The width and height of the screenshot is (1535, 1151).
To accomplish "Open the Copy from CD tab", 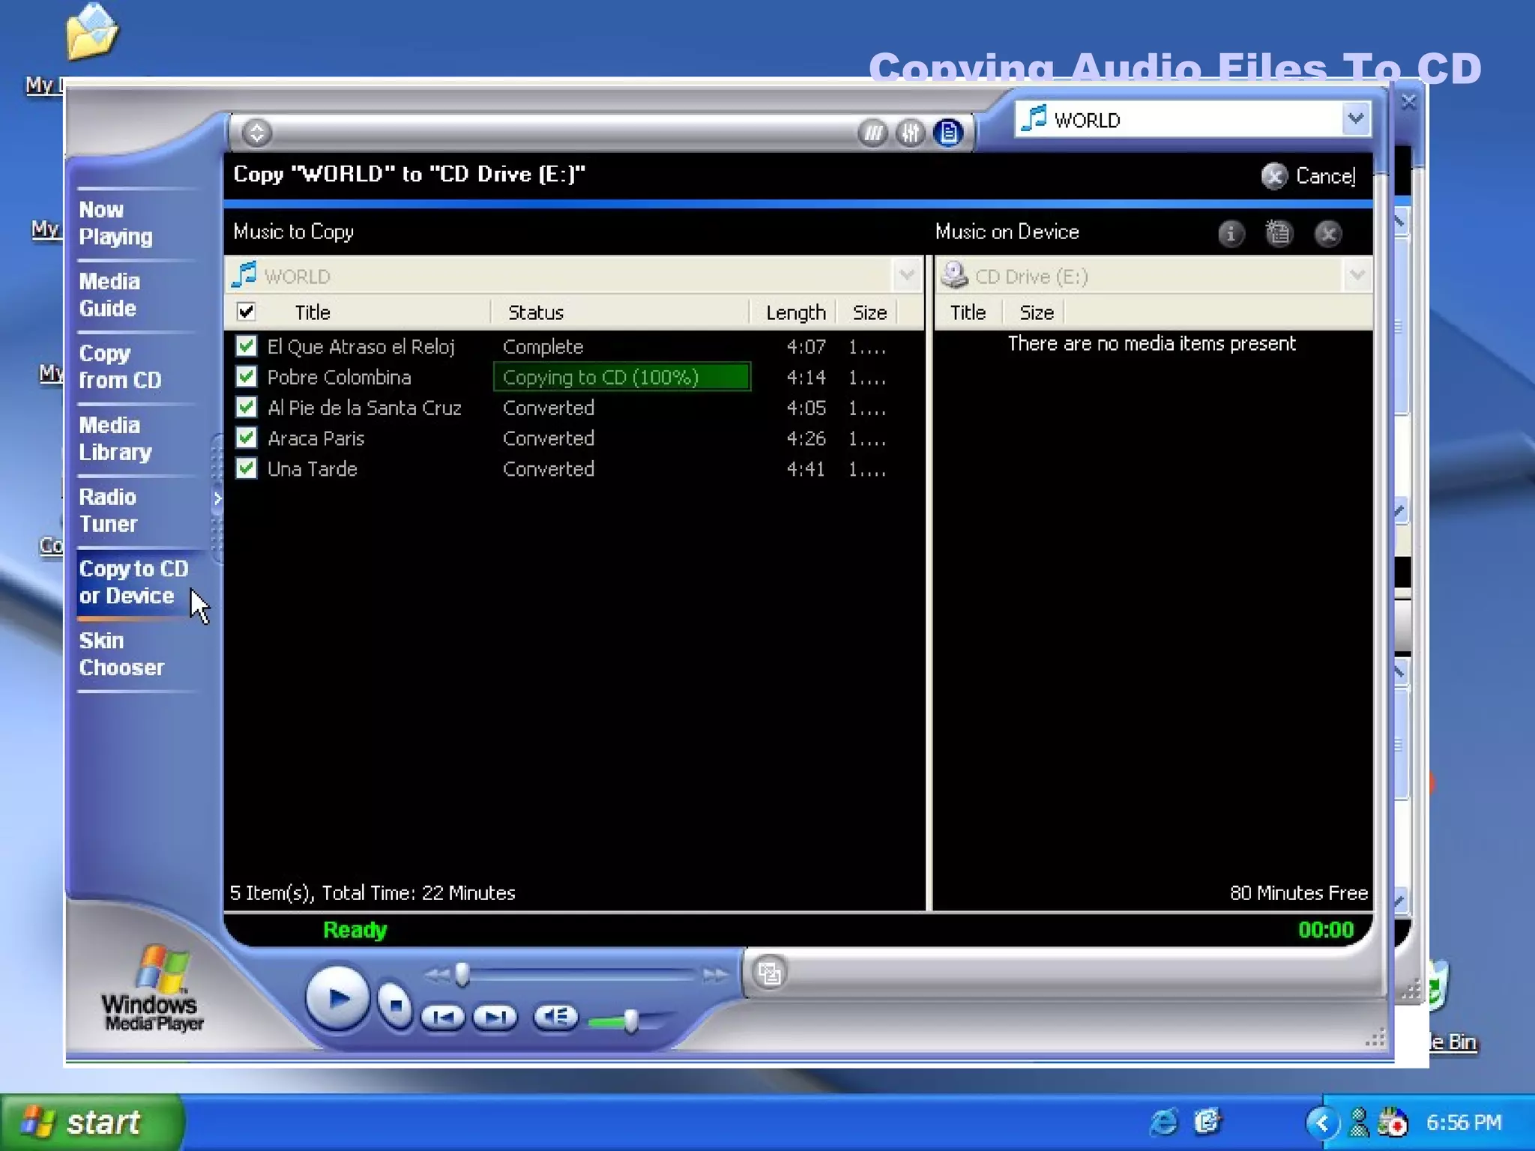I will click(120, 366).
